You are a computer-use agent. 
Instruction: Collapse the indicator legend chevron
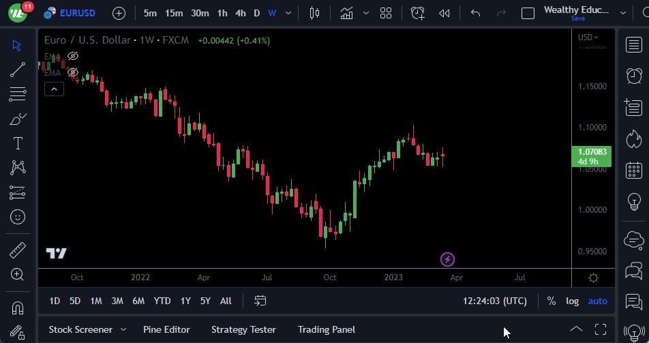[x=54, y=89]
